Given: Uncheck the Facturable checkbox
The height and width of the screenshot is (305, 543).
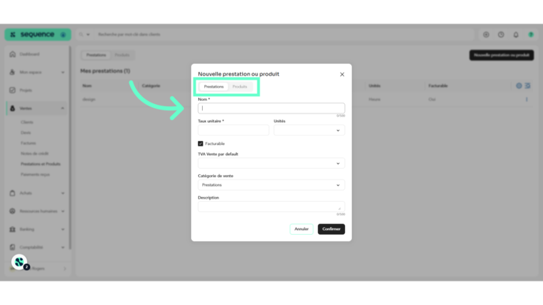Looking at the screenshot, I should click(200, 143).
